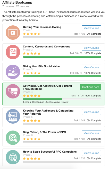Click the star rating of Phase 6 course
The width and height of the screenshot is (109, 169).
32,139
